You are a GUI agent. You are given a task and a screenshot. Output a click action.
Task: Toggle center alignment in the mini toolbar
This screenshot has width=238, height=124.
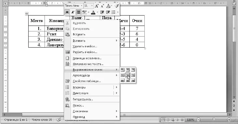pos(78,12)
